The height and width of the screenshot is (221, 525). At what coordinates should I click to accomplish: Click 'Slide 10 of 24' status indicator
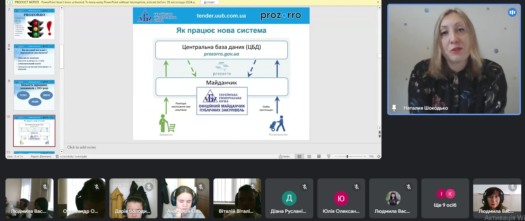[15, 157]
